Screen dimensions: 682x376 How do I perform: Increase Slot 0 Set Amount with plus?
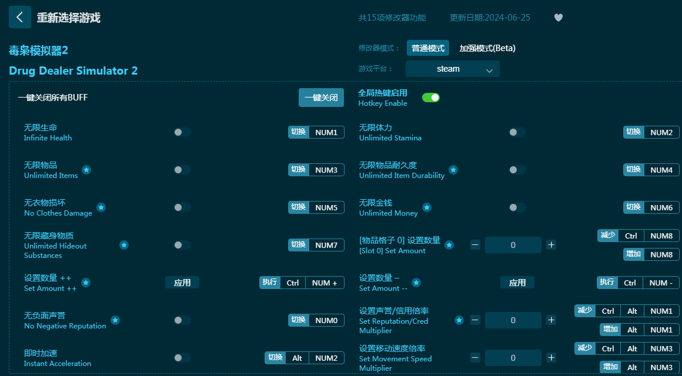point(551,245)
